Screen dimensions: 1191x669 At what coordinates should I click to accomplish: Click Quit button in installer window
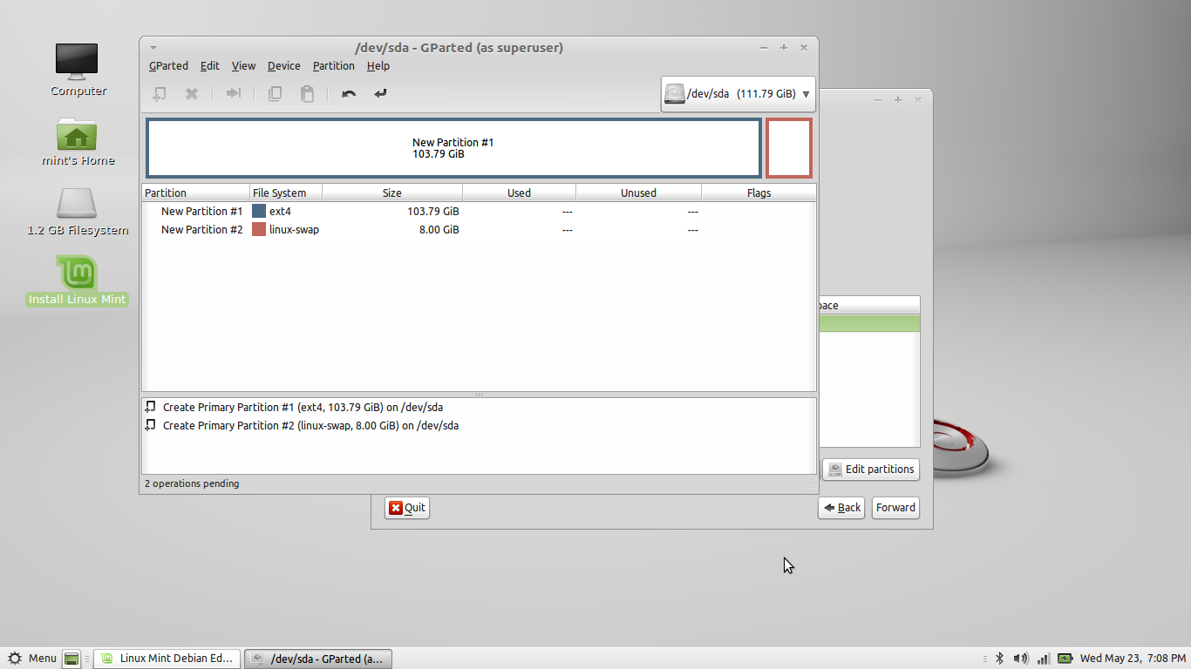point(406,508)
